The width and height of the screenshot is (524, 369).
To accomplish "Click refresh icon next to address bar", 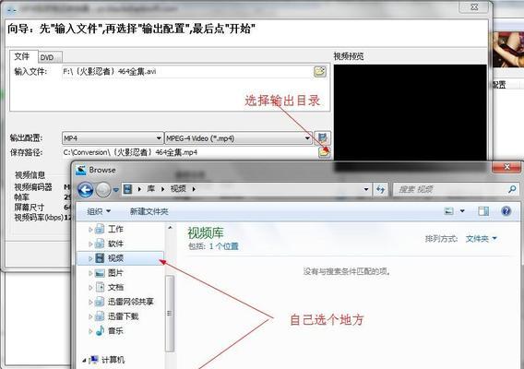I will pos(381,189).
